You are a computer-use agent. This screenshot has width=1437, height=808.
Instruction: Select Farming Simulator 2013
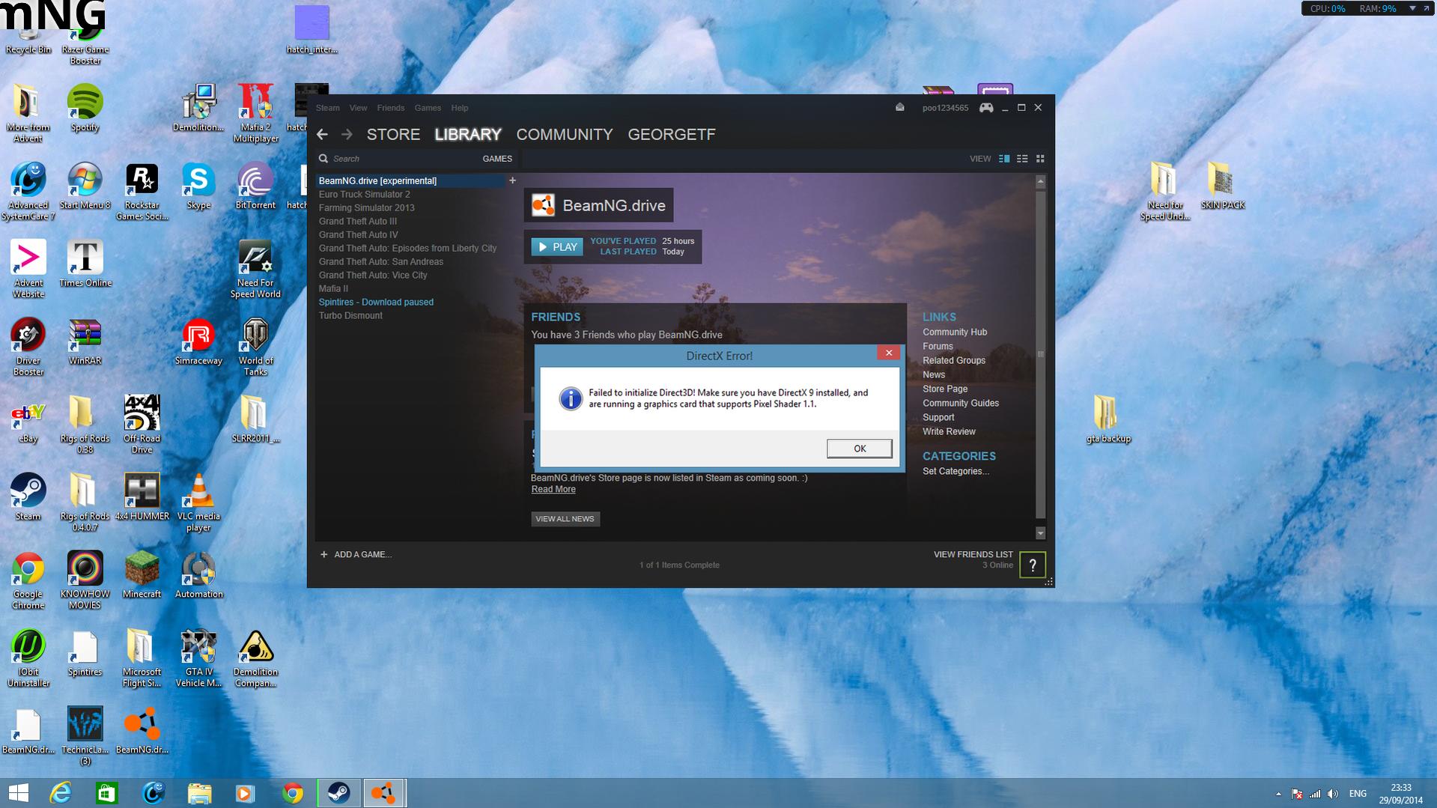tap(366, 207)
